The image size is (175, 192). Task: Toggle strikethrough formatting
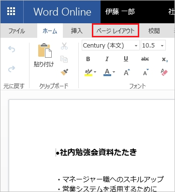(145, 59)
